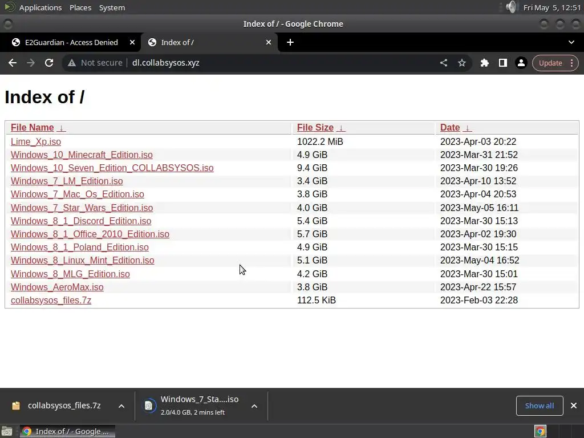Bookmark this page with the star icon
Image resolution: width=584 pixels, height=438 pixels.
(x=462, y=63)
